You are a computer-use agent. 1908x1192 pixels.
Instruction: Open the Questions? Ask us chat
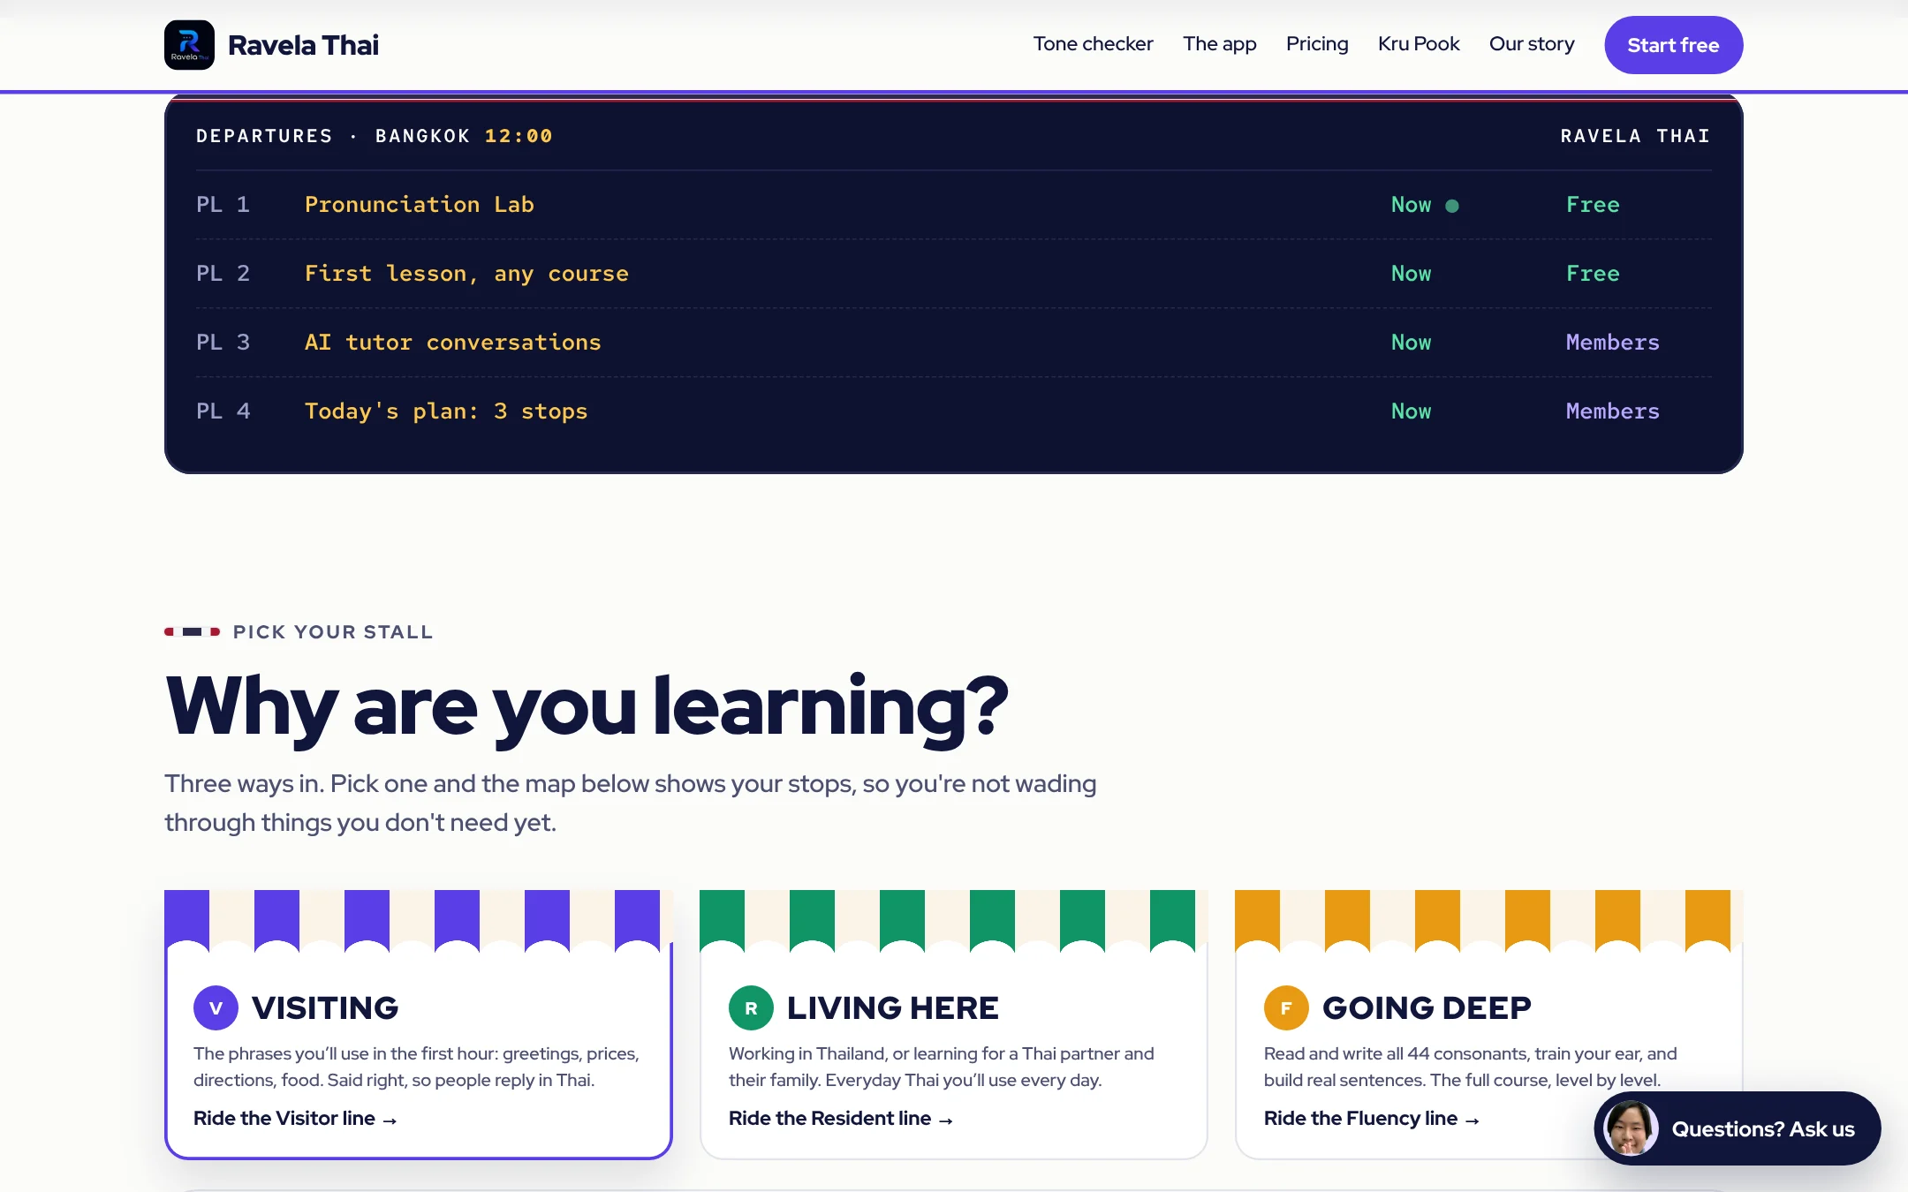click(1737, 1128)
